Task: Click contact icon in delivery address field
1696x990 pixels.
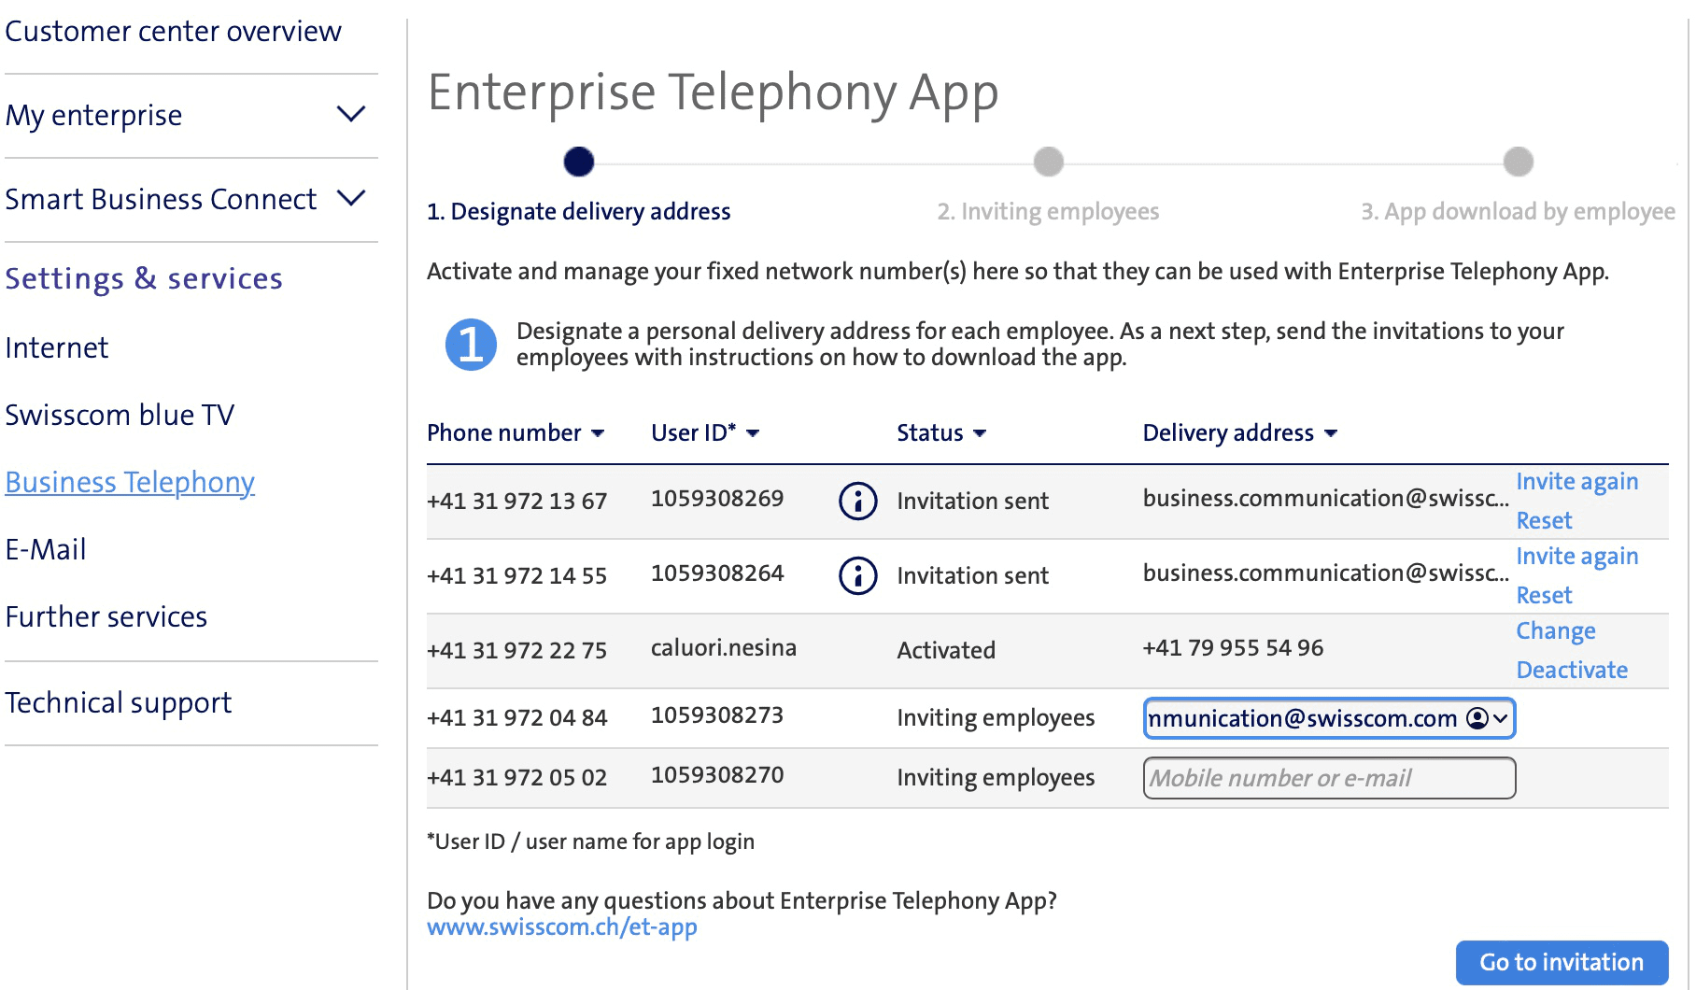Action: pyautogui.click(x=1477, y=718)
